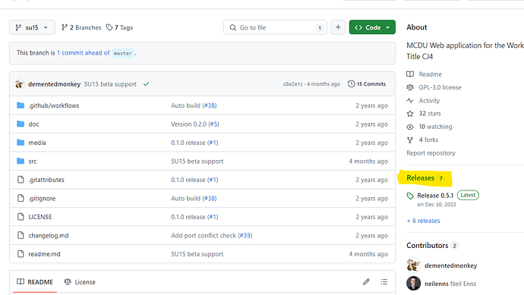Expand the green Code dropdown button
Image resolution: width=524 pixels, height=295 pixels.
pyautogui.click(x=372, y=27)
